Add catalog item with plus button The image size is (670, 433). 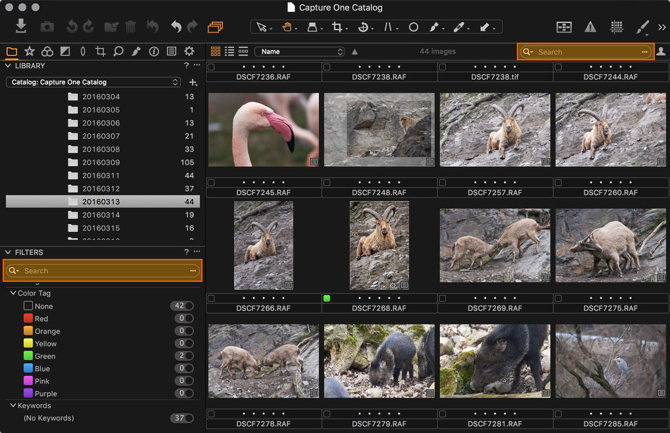[193, 82]
